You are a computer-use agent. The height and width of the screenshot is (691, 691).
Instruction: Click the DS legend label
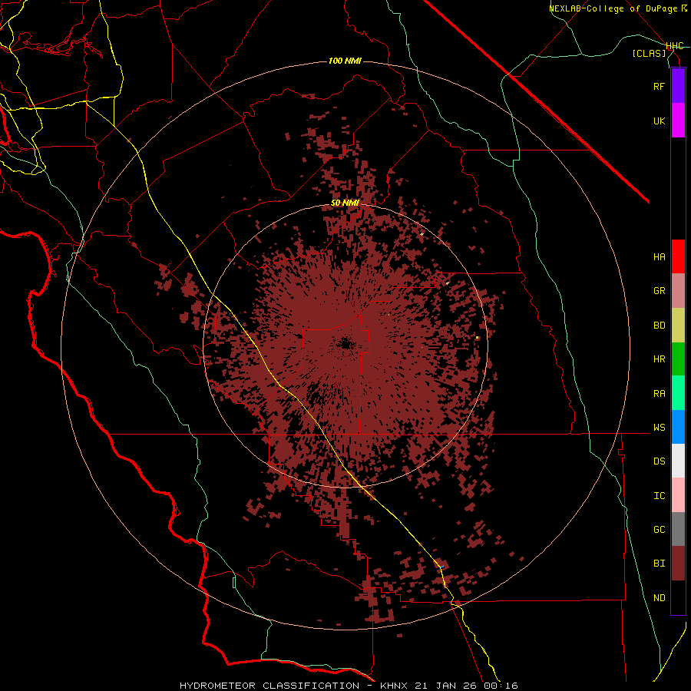point(660,461)
